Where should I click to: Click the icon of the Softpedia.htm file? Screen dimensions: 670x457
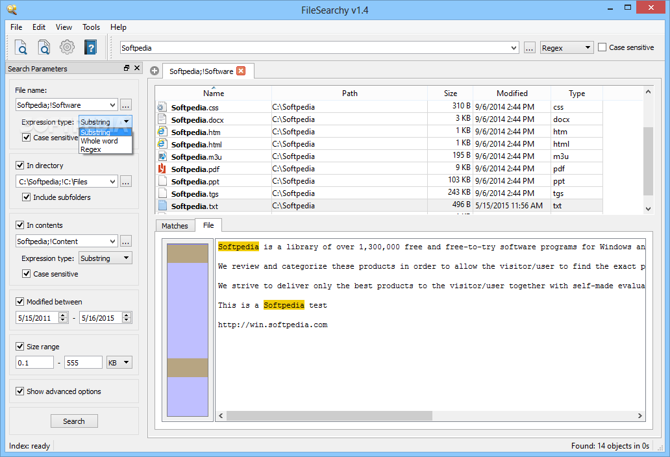pyautogui.click(x=162, y=132)
